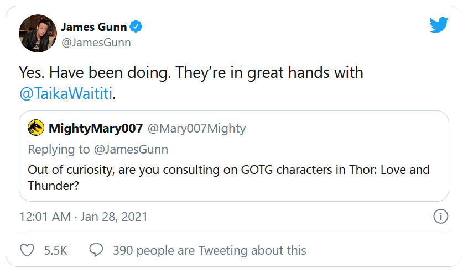Viewport: 468px width, 274px height.
Task: Click MightyMary007's dinosaur avatar icon
Action: pos(36,128)
